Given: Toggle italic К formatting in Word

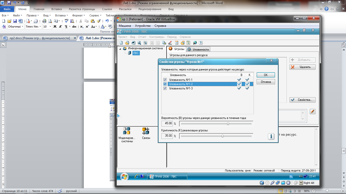Looking at the screenshot, I should tap(60, 27).
